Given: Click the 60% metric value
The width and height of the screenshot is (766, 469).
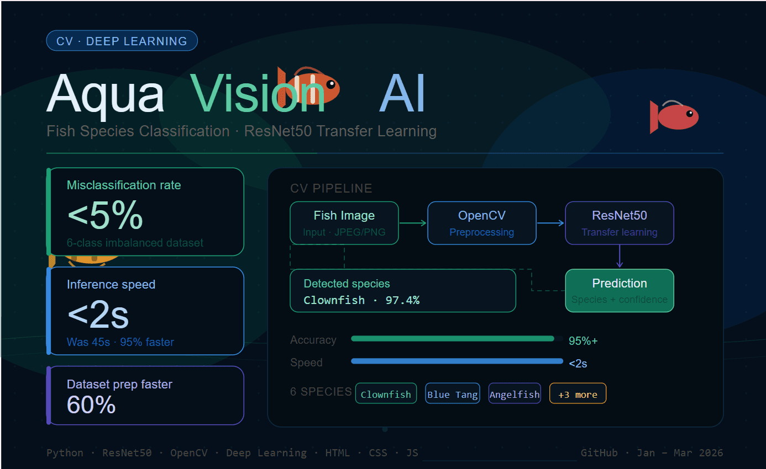Looking at the screenshot, I should click(91, 405).
